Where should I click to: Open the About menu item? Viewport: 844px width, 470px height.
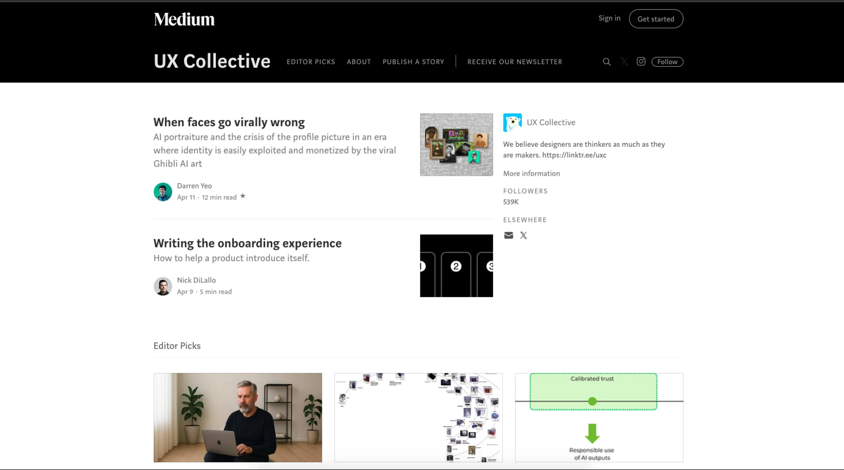[x=359, y=62]
